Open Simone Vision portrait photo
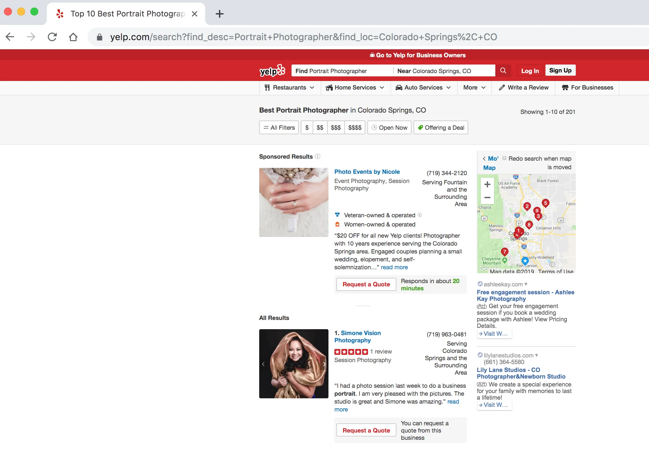This screenshot has height=449, width=649. point(294,364)
